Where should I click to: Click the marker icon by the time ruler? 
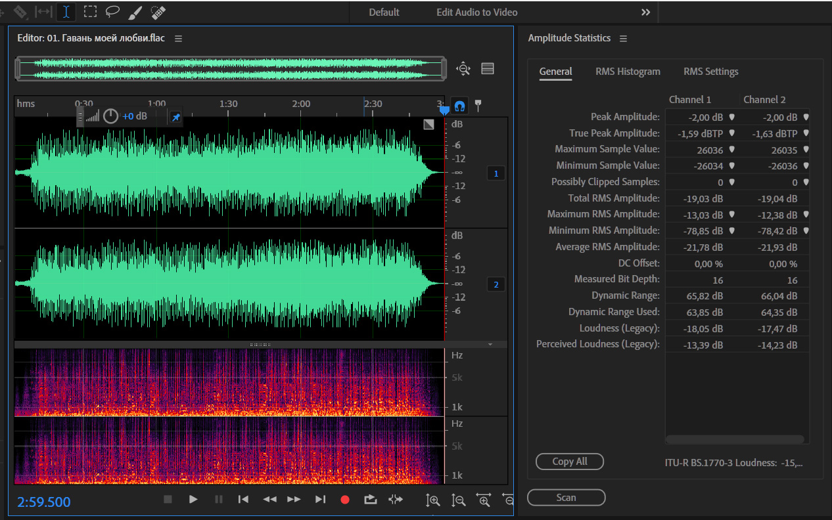click(x=478, y=105)
